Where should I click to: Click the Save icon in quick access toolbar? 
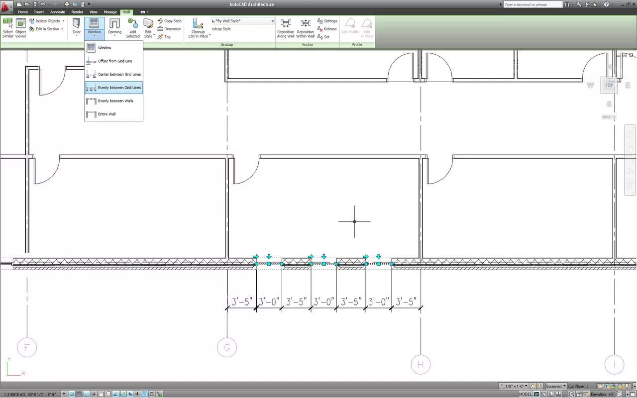click(35, 4)
